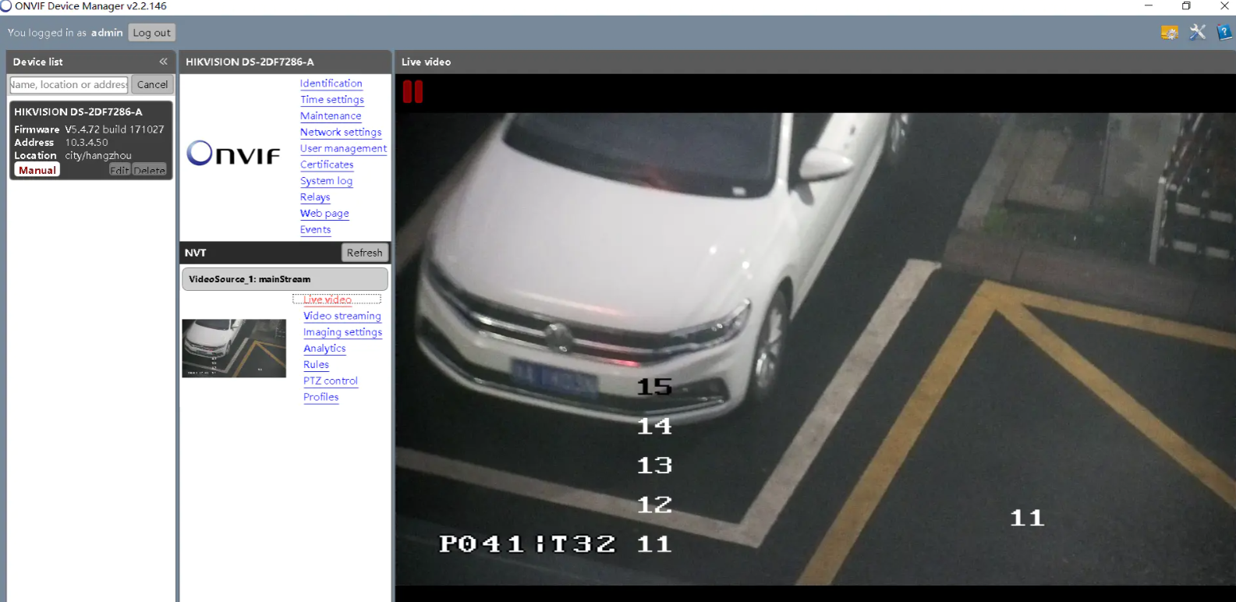Click the Refresh button in the NVT header
The image size is (1236, 602).
click(364, 253)
